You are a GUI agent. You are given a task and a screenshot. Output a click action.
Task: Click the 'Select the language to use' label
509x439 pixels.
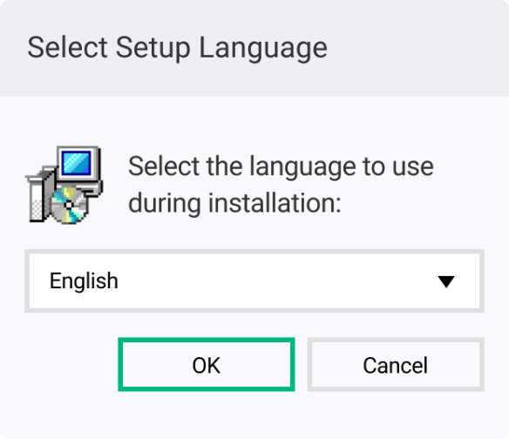281,166
